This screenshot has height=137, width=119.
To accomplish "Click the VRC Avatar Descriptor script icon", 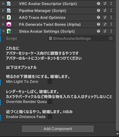I will (9, 4).
